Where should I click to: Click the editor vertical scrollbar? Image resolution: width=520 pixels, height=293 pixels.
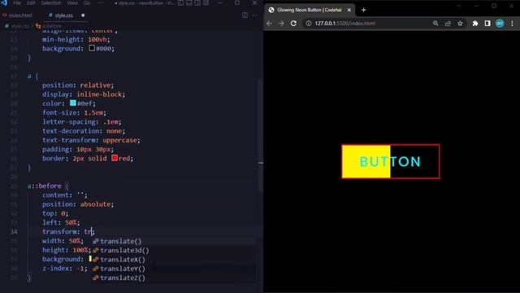(261, 136)
